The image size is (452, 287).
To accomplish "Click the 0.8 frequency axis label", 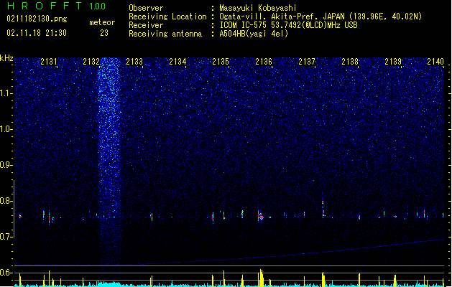I will tap(6, 201).
